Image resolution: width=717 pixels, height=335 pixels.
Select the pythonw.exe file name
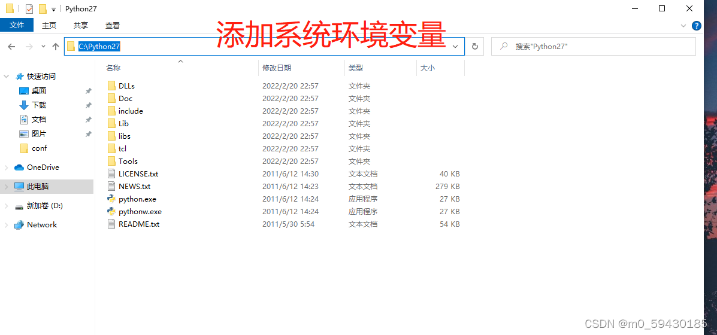coord(140,212)
